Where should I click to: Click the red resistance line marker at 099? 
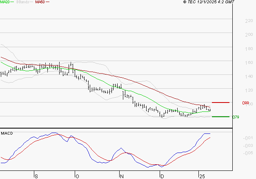(220, 103)
